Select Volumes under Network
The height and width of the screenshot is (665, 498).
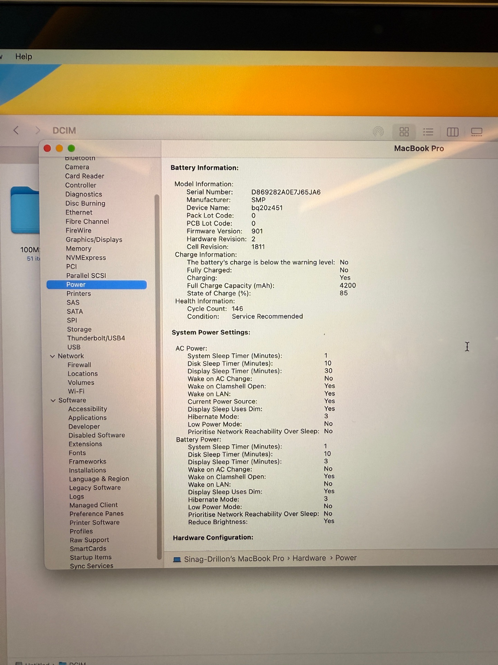(81, 383)
